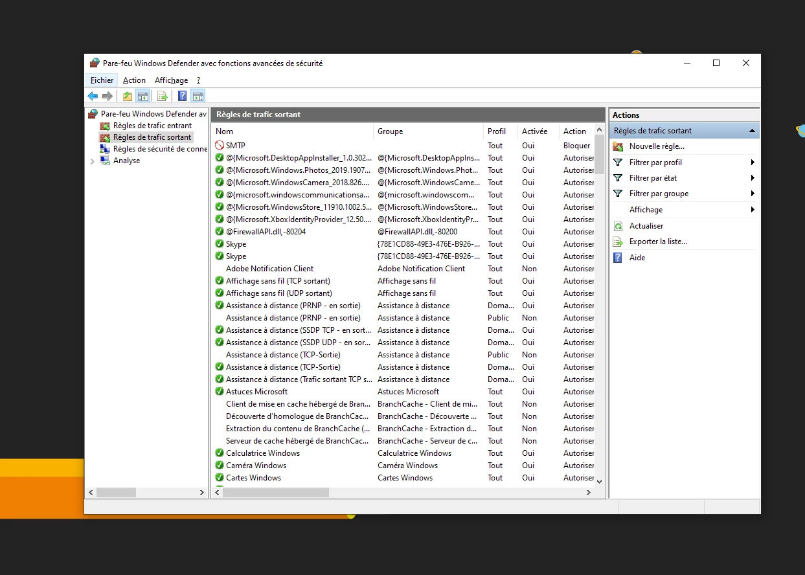The height and width of the screenshot is (575, 805).
Task: Select the Affichage sans fil (UDP sortant) rule
Action: tap(279, 293)
